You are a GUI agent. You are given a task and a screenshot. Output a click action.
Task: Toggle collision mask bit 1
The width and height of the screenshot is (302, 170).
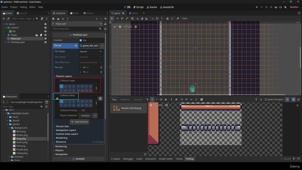(61, 101)
